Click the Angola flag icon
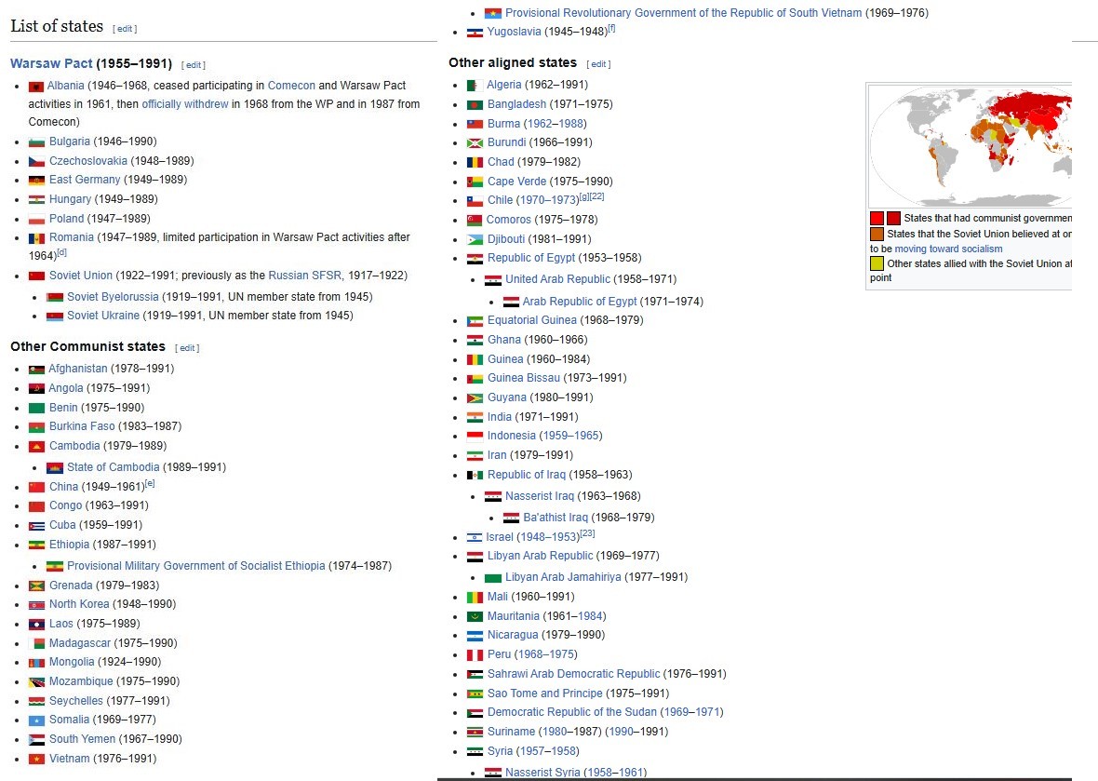This screenshot has height=781, width=1098. pyautogui.click(x=36, y=389)
